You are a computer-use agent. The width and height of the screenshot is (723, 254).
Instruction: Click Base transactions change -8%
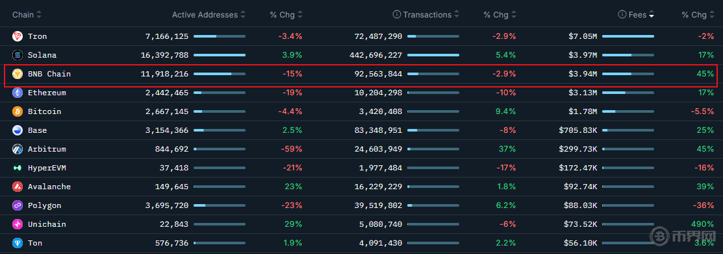(507, 130)
